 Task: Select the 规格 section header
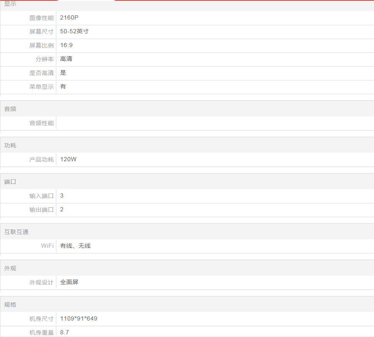[x=10, y=305]
